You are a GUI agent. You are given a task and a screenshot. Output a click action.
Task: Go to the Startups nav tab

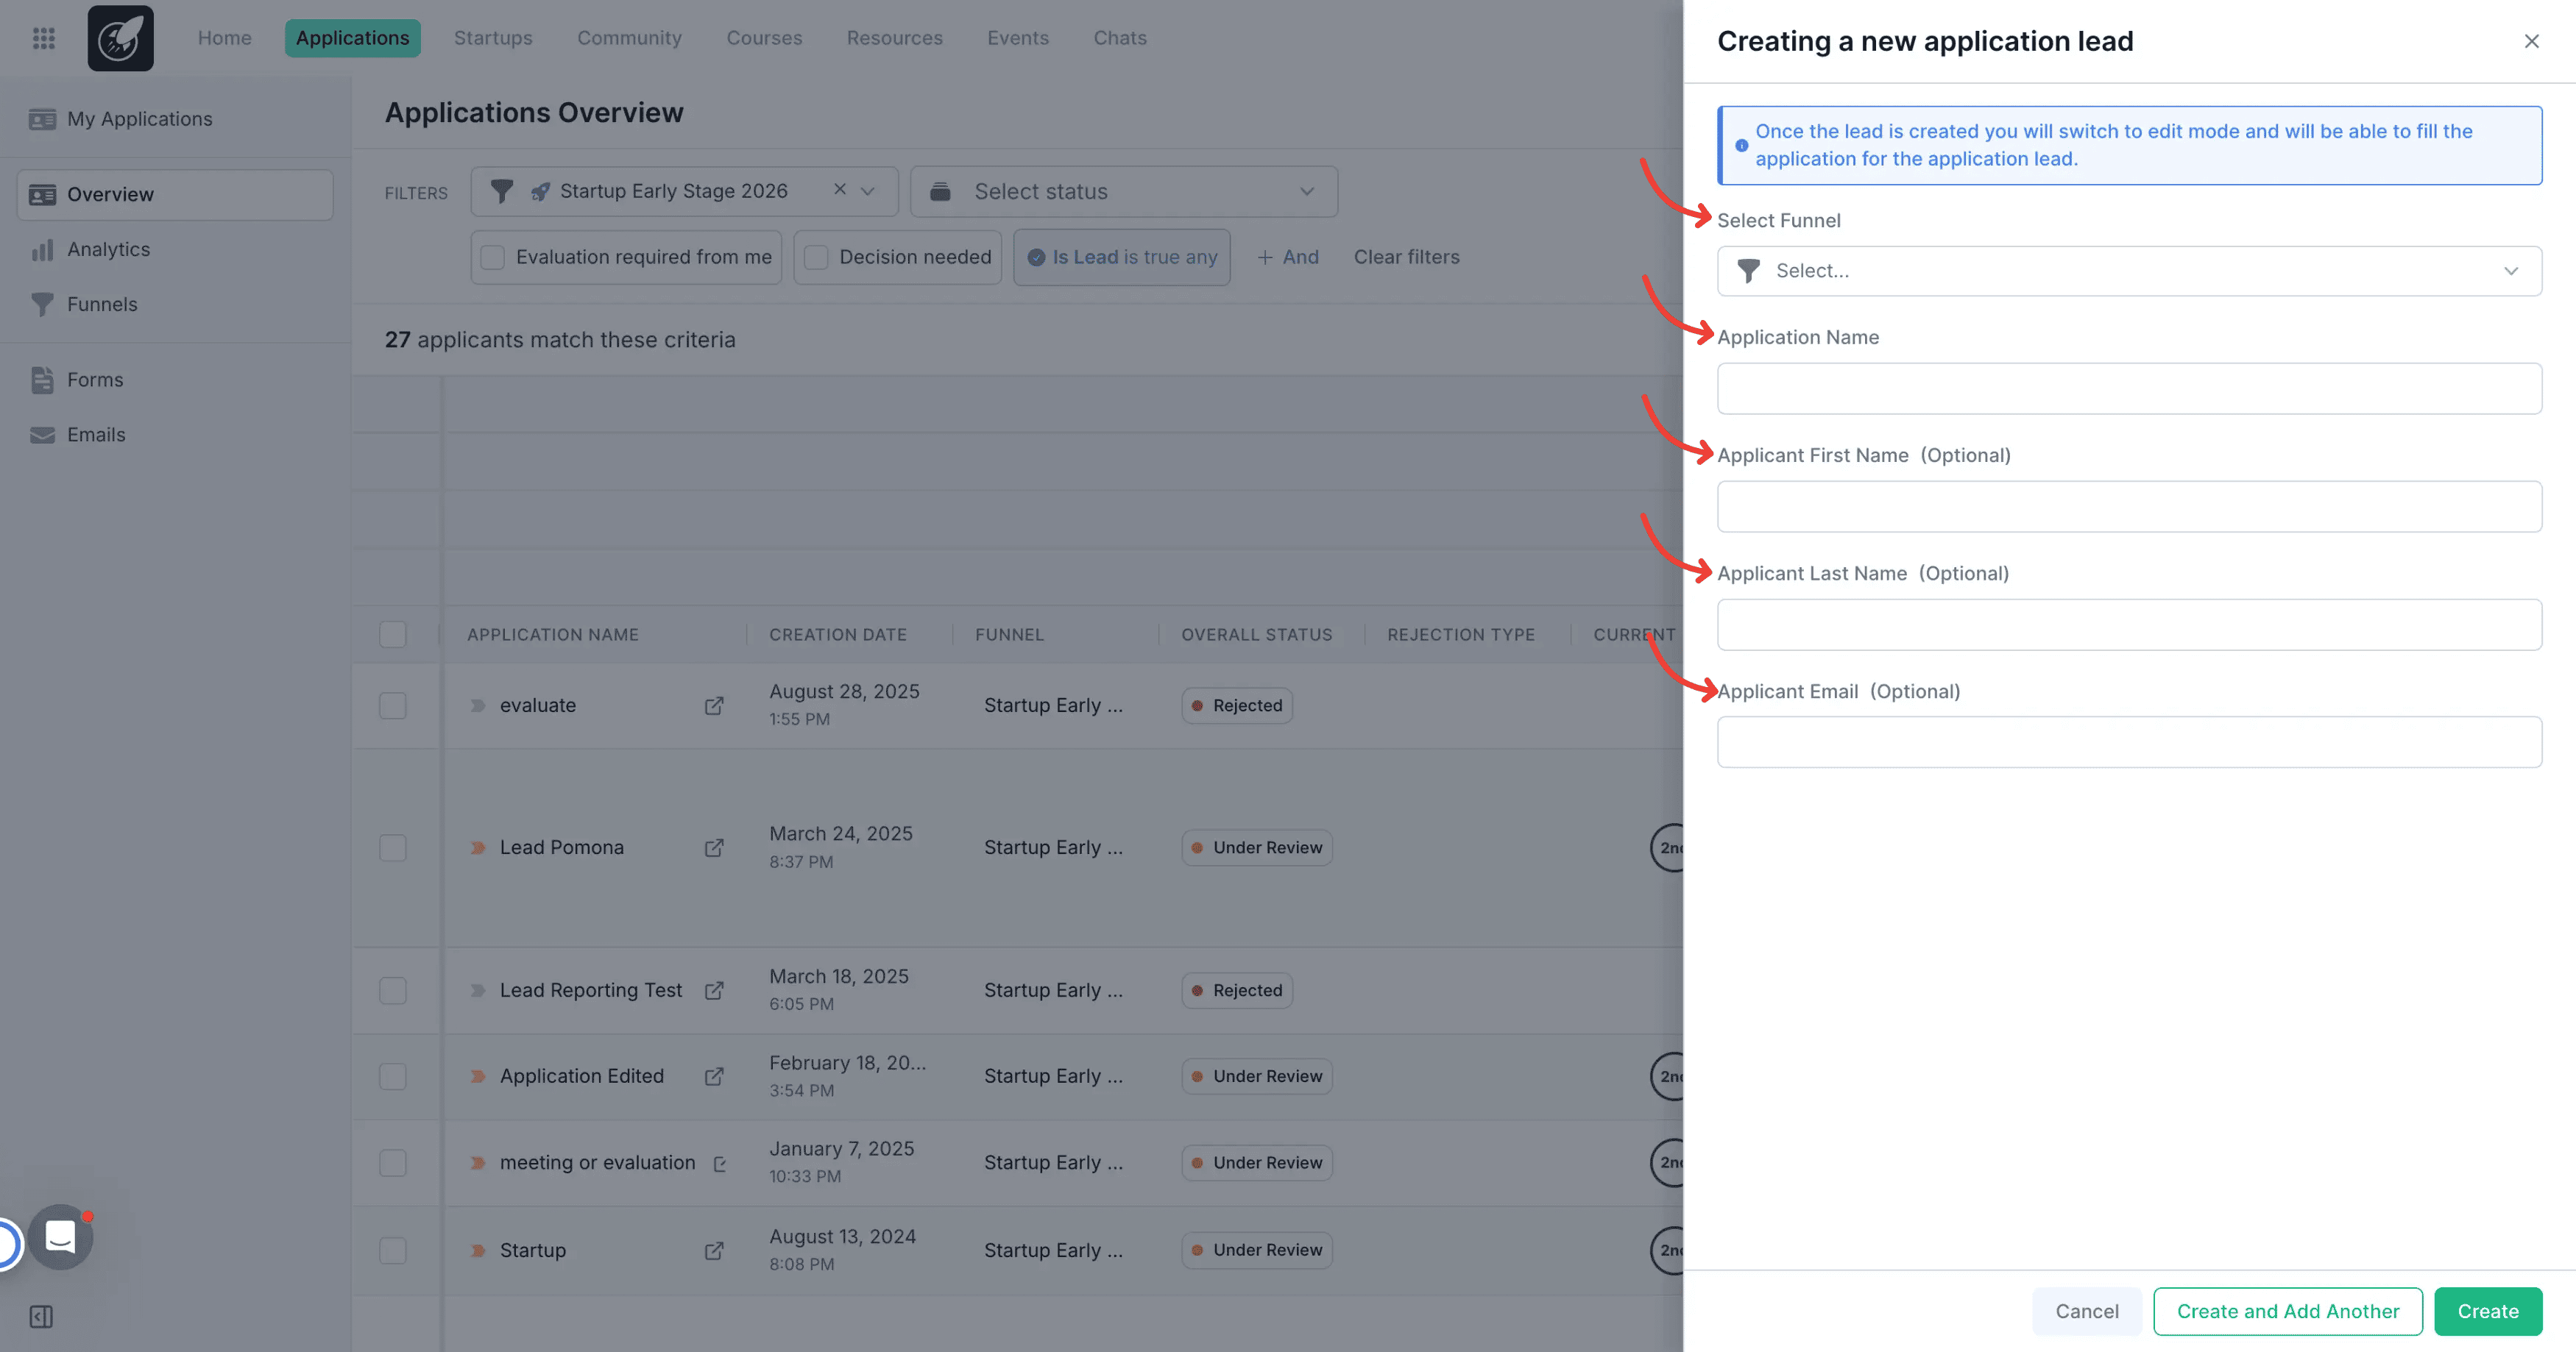point(492,38)
